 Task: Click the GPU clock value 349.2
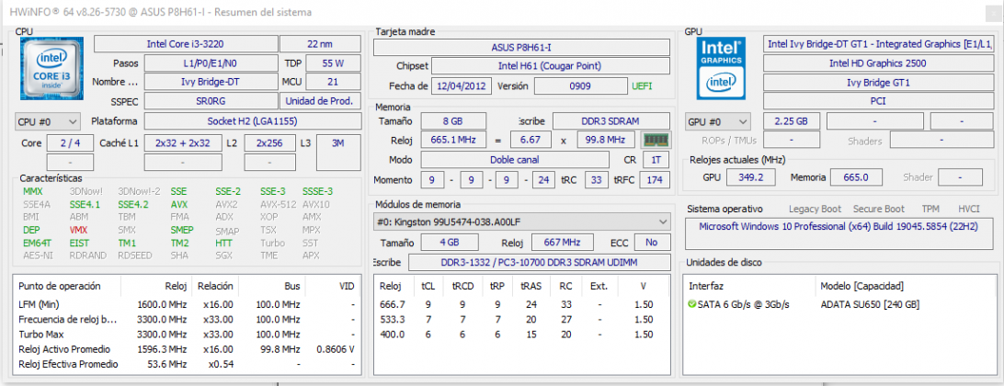749,177
